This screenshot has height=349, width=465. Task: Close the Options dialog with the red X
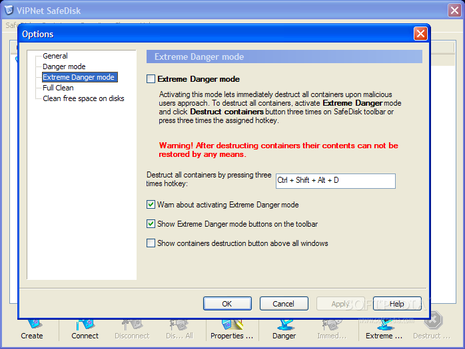pos(420,34)
